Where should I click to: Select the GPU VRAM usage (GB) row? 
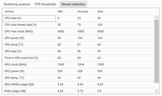(x=78, y=85)
